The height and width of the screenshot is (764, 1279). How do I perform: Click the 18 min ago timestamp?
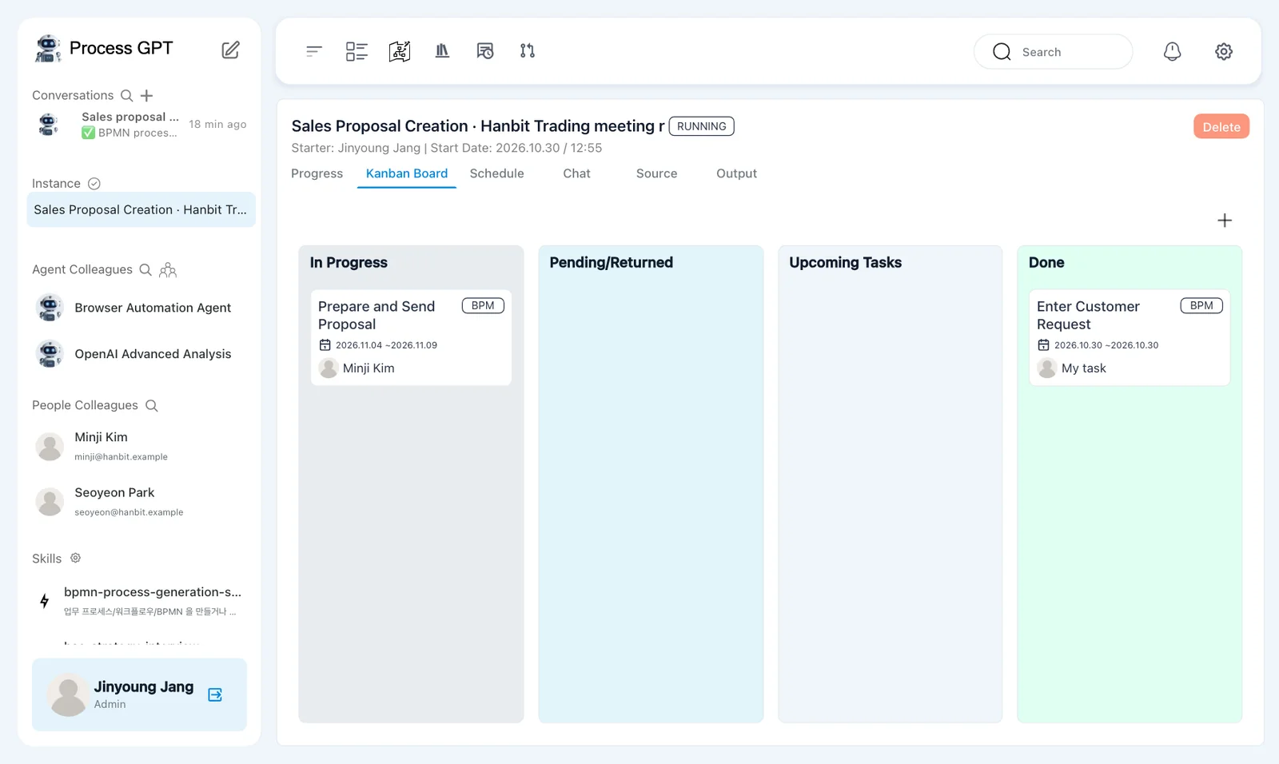coord(217,124)
